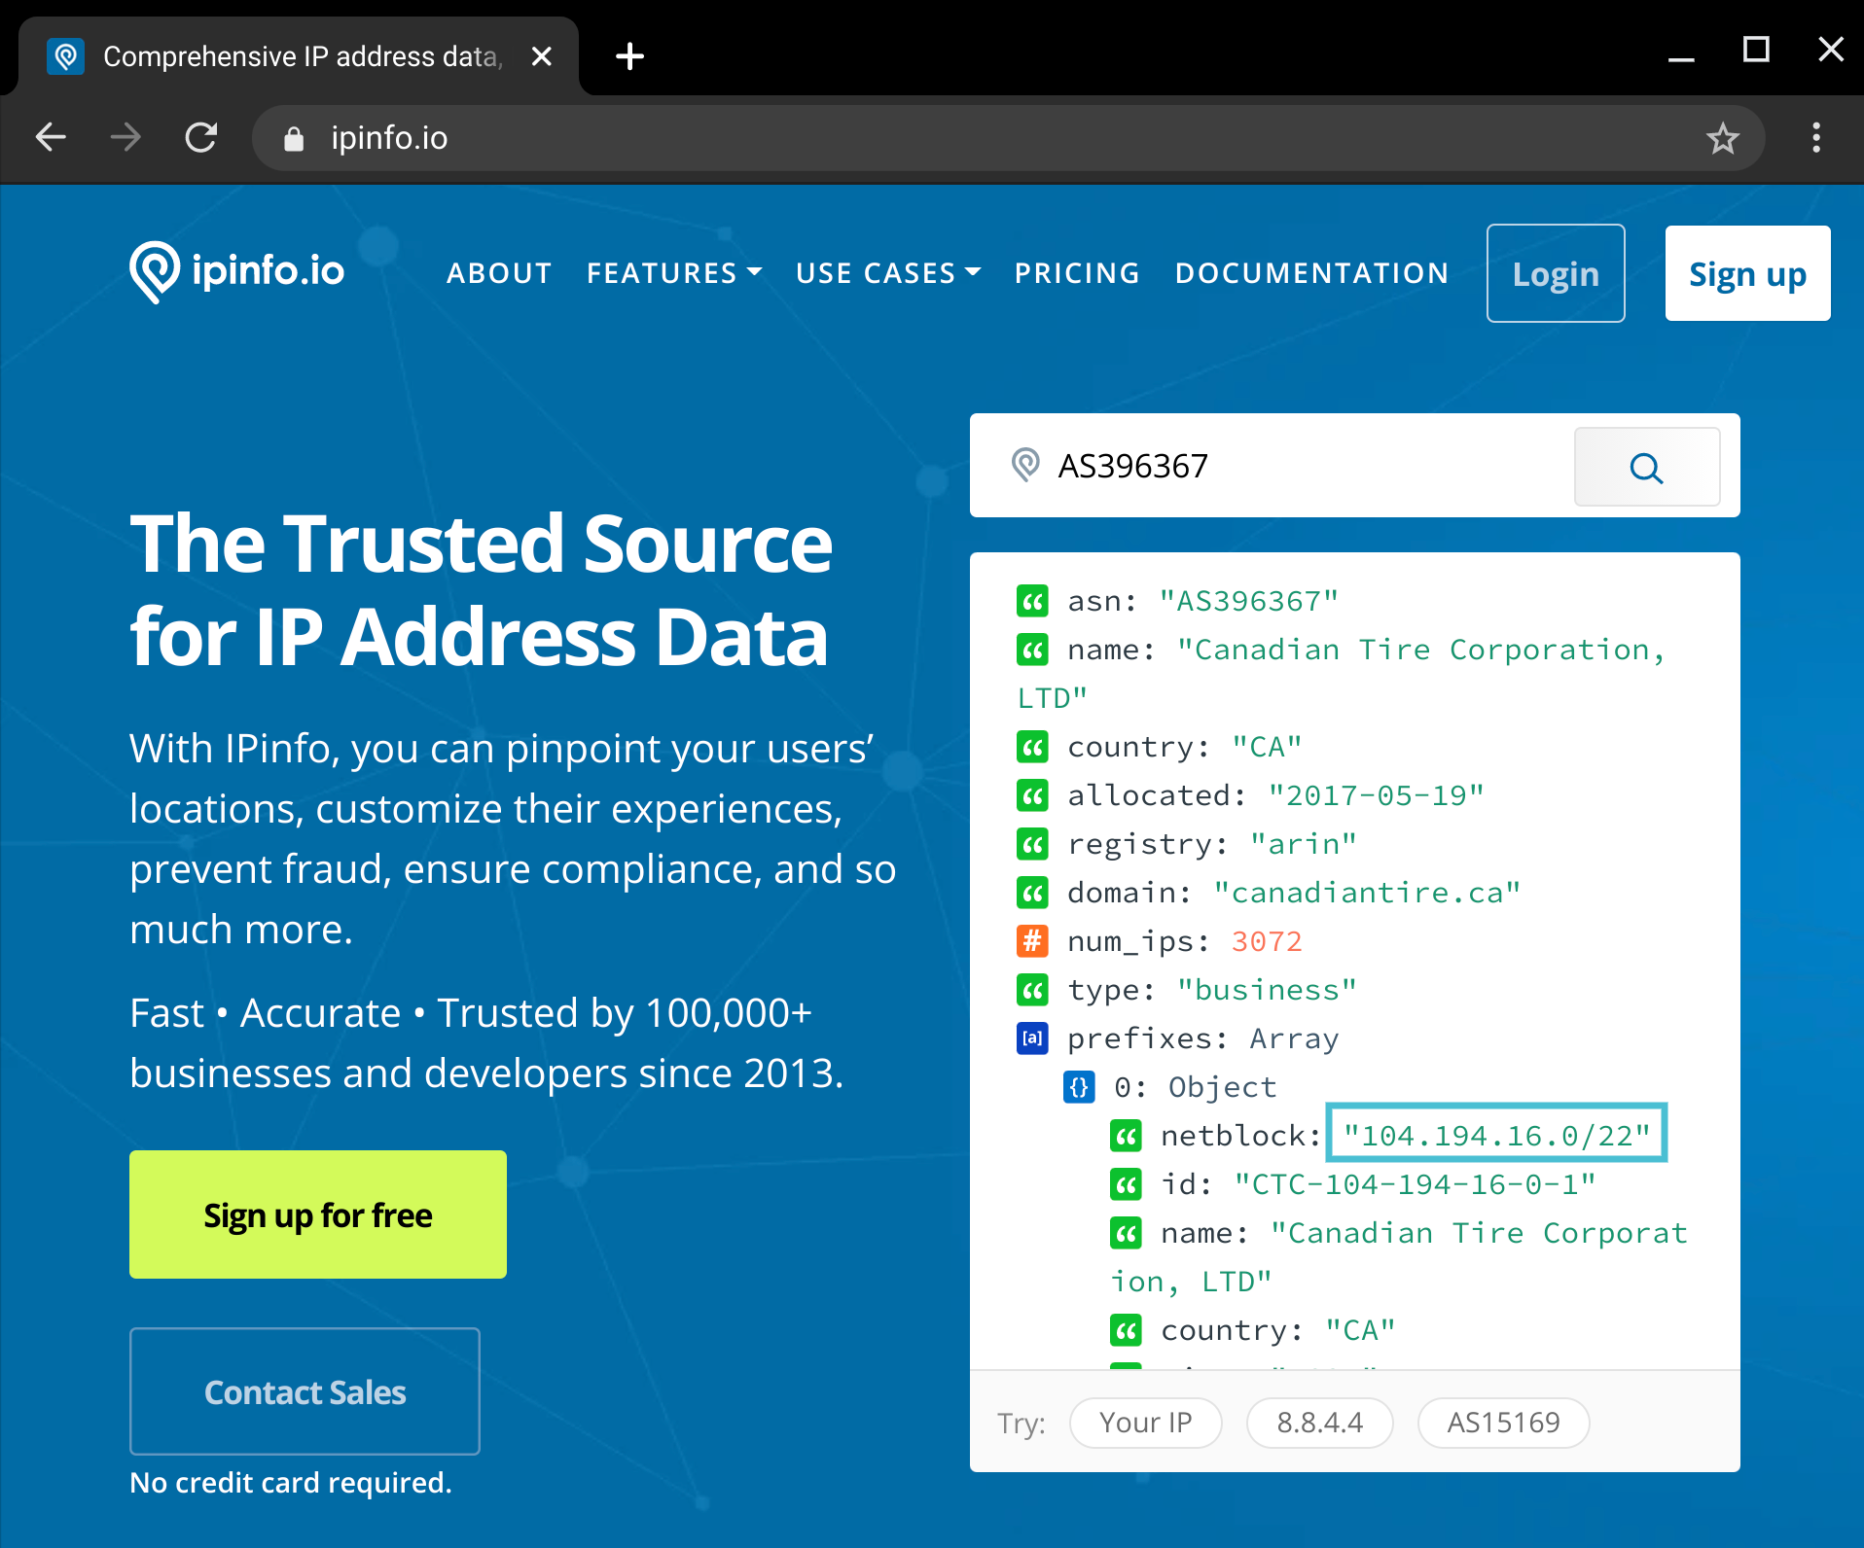
Task: Click the Login button
Action: [x=1555, y=273]
